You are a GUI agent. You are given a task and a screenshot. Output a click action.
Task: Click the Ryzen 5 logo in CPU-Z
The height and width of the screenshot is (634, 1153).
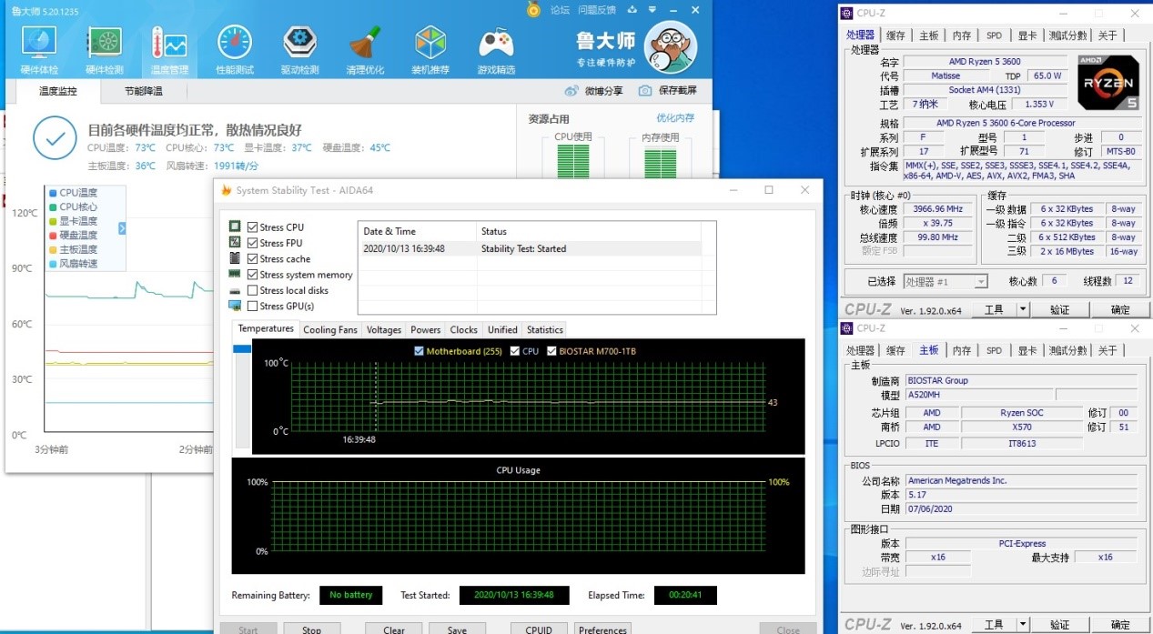coord(1108,83)
